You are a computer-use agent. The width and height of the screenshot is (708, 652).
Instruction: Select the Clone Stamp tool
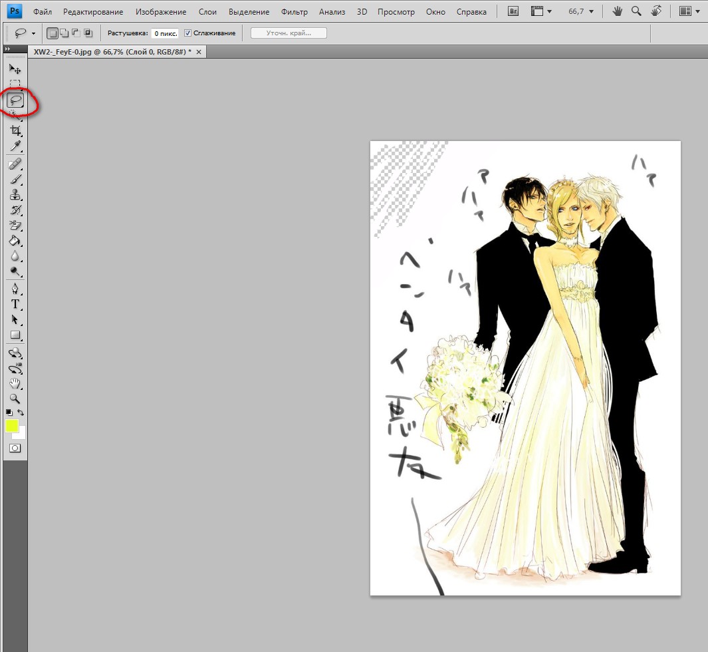coord(15,195)
